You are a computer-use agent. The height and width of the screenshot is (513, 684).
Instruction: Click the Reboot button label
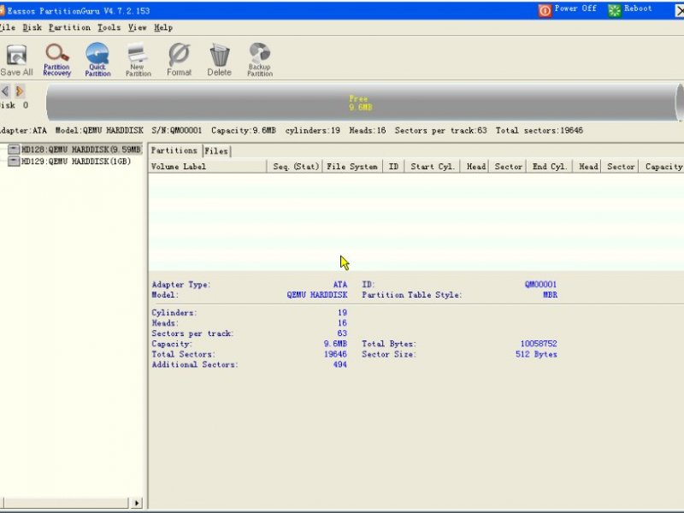pyautogui.click(x=638, y=9)
